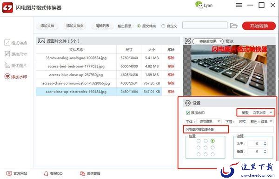Remove 35mm-analog-analogue-1002634.jpg from list

[x=171, y=58]
